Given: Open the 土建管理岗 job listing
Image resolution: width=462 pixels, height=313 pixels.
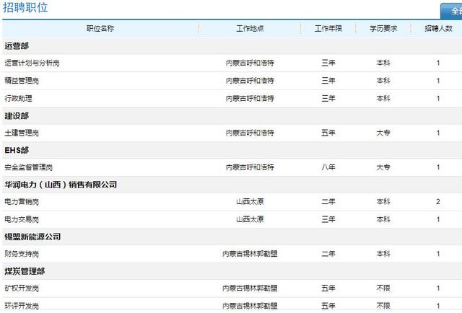Looking at the screenshot, I should (x=22, y=133).
